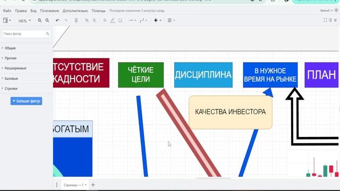Open the fill color bucket tool
340x191 pixels.
click(x=105, y=20)
